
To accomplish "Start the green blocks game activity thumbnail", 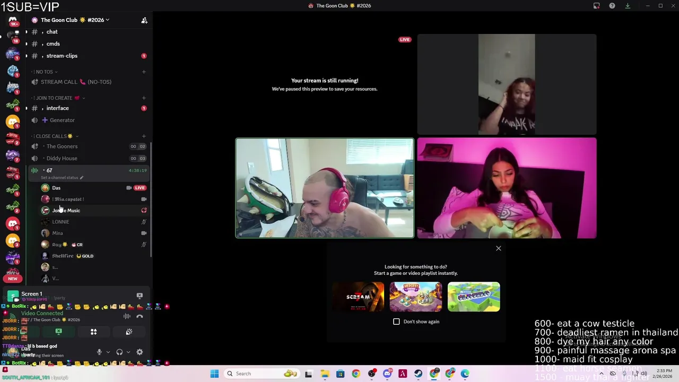I will (473, 297).
